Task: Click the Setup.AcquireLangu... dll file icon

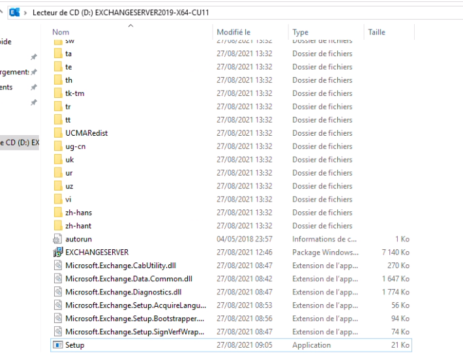Action: 58,305
